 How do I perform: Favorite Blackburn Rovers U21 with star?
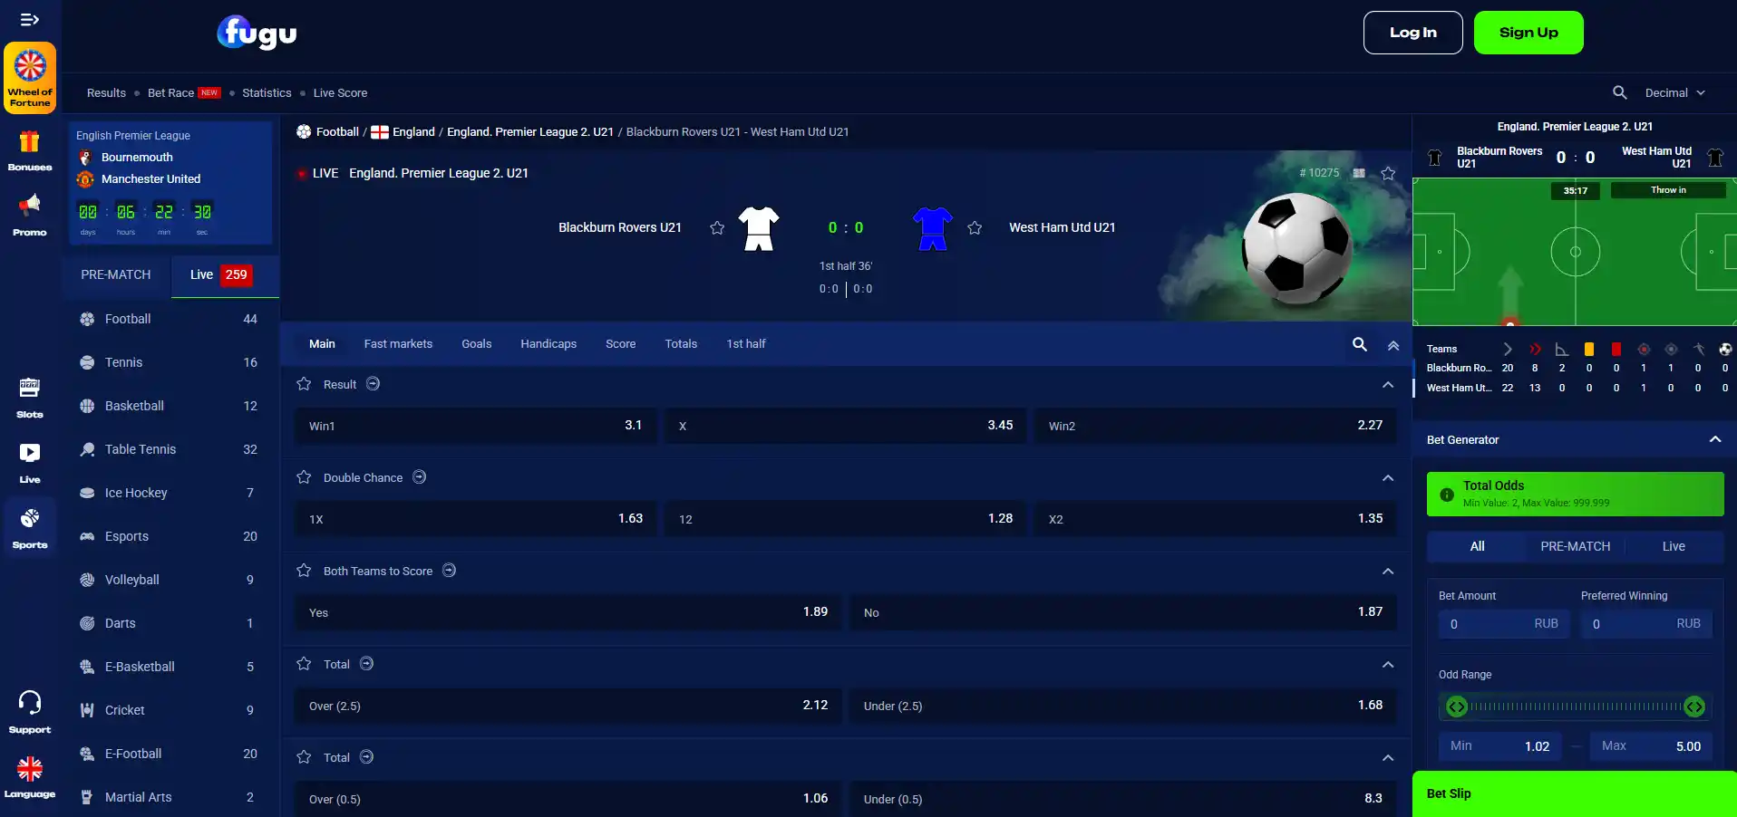(717, 228)
